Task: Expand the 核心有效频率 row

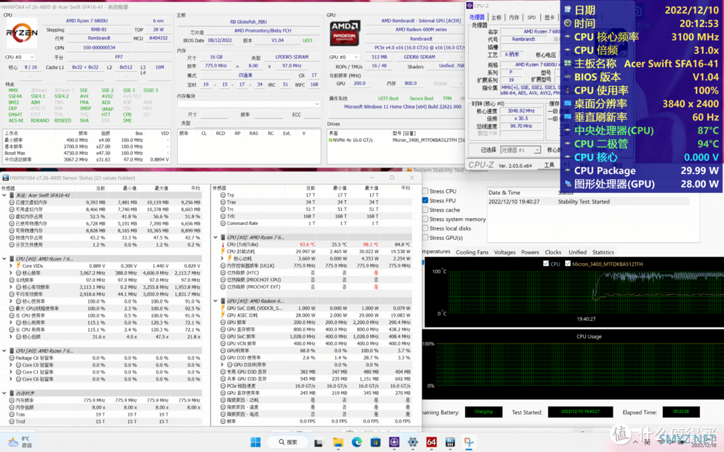Action: coord(11,287)
